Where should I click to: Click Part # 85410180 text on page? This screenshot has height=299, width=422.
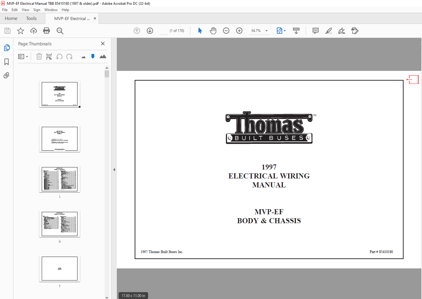381,252
